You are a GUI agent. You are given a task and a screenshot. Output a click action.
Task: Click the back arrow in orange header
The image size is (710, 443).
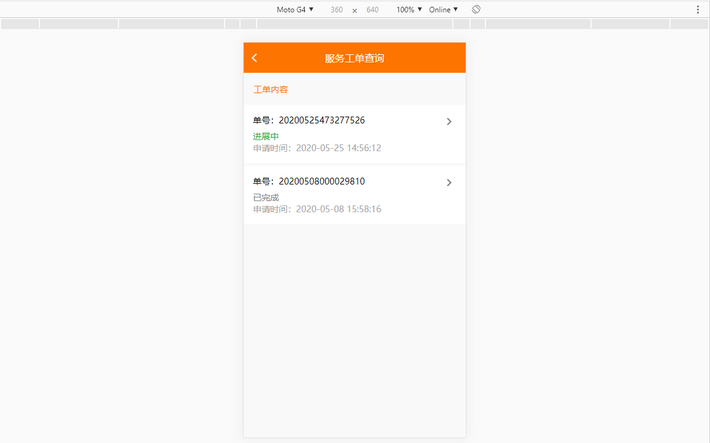255,58
